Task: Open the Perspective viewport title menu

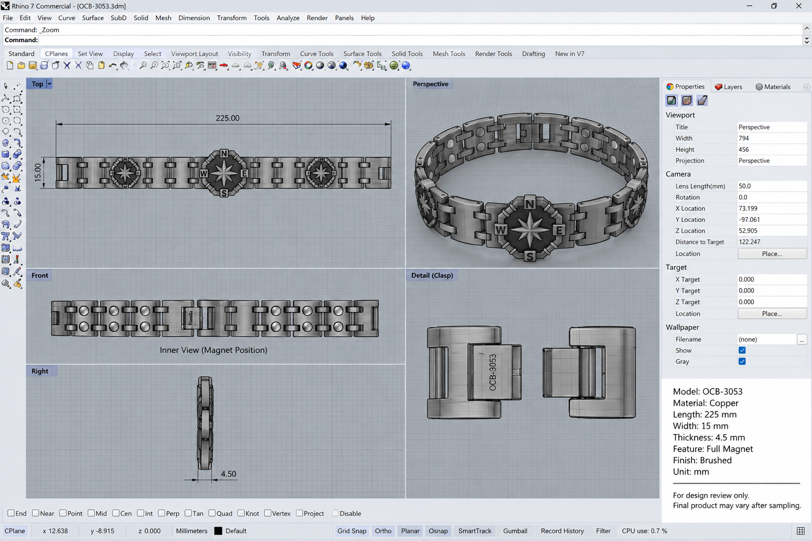Action: pyautogui.click(x=430, y=84)
